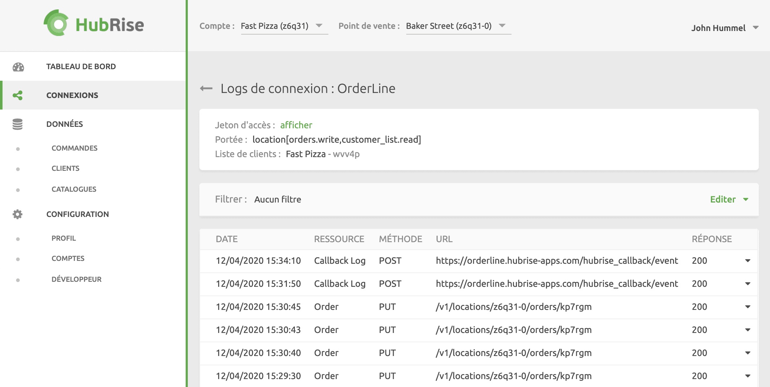
Task: Click the Aucun filtre filter text
Action: pos(278,199)
